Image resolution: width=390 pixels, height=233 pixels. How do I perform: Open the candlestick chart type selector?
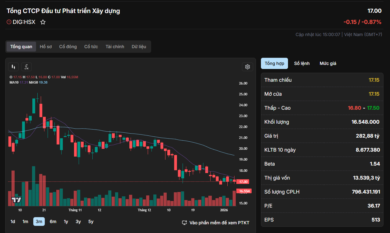coord(13,67)
